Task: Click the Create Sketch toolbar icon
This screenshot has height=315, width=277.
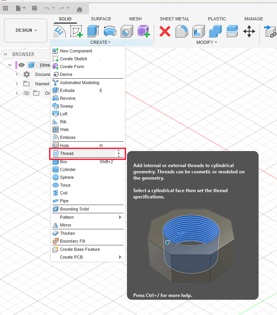Action: [x=76, y=31]
